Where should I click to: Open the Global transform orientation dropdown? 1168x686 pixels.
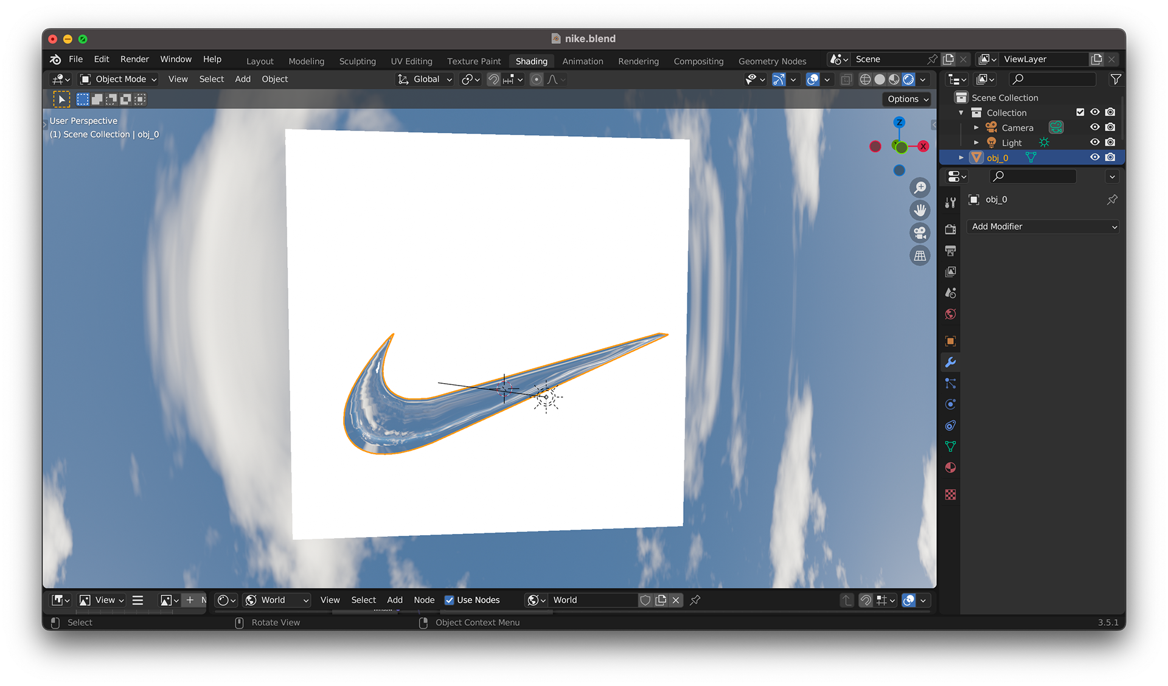coord(425,79)
